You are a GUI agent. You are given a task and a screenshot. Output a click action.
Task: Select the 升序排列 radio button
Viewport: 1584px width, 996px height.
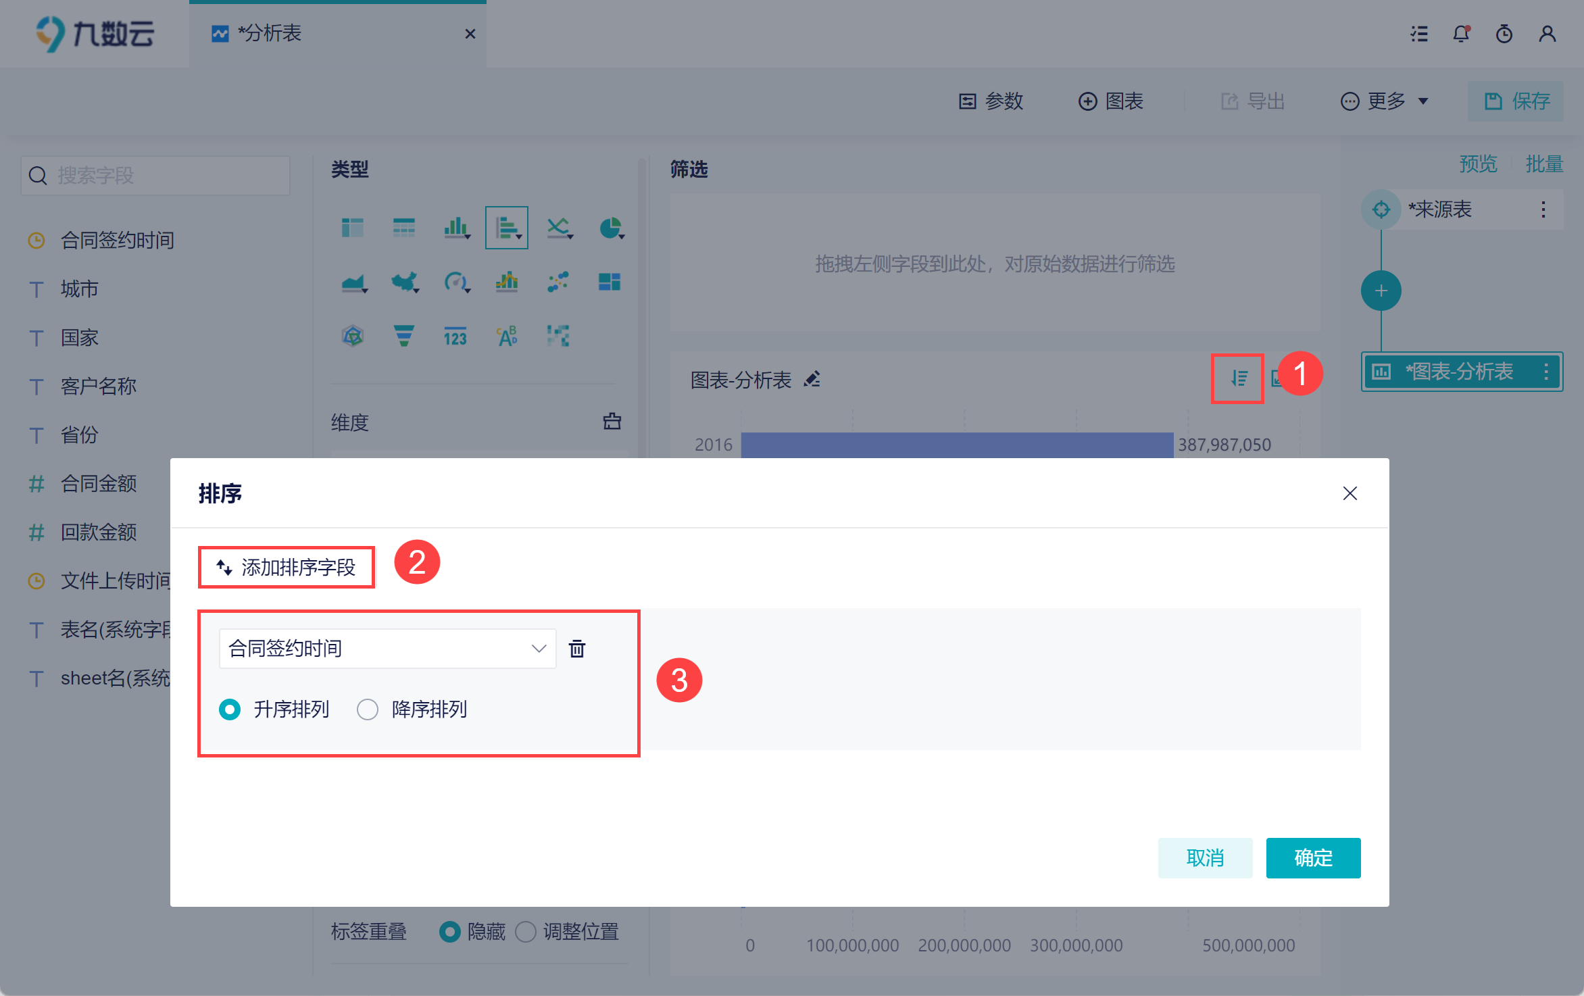point(230,709)
